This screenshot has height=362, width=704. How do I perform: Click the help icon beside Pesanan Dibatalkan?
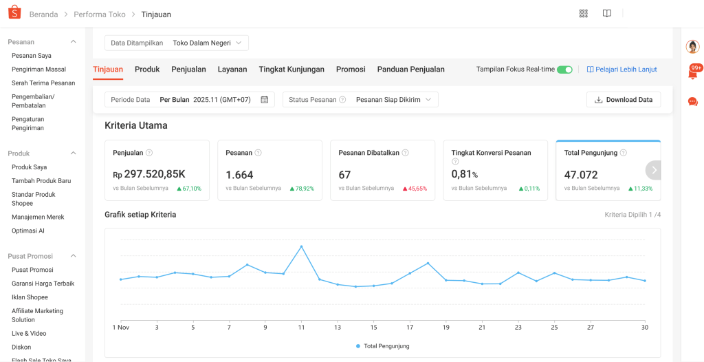[x=405, y=153]
